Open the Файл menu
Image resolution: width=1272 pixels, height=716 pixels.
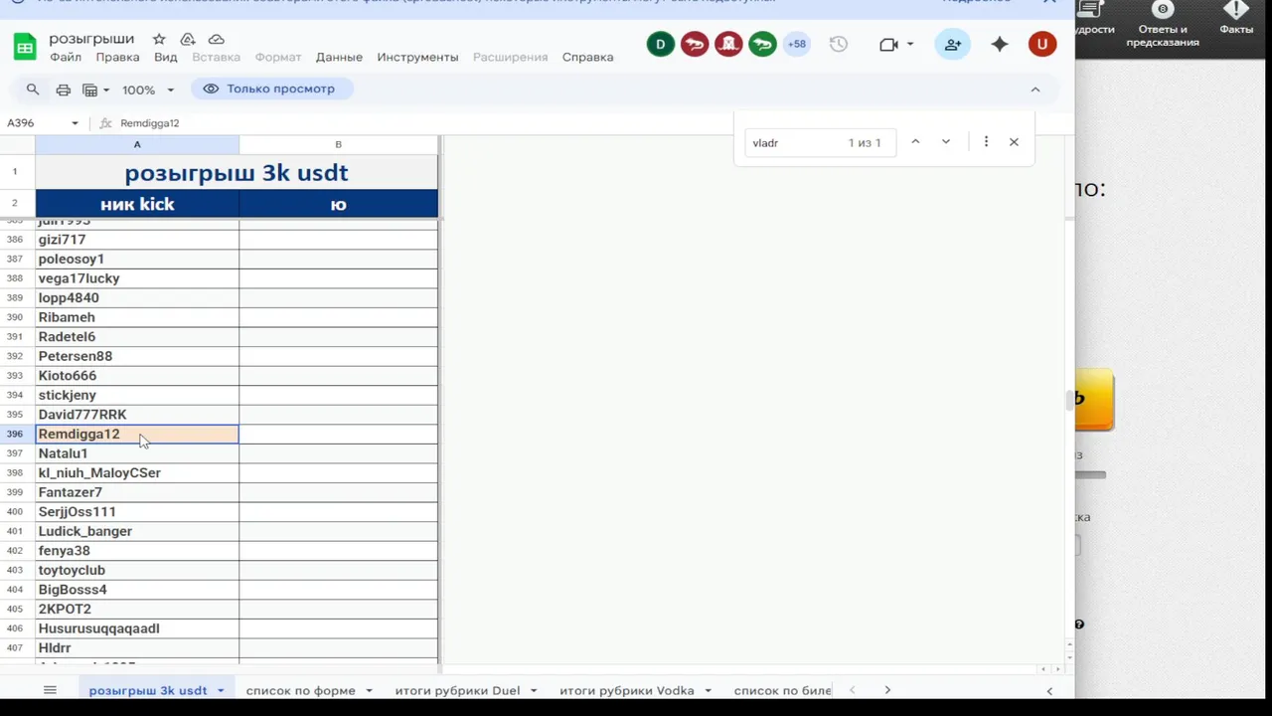[66, 57]
